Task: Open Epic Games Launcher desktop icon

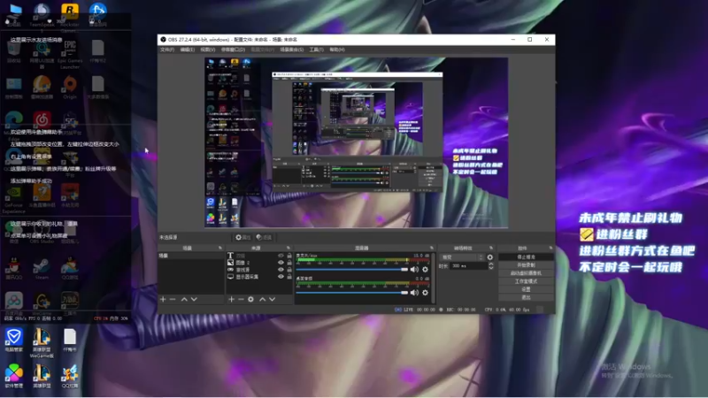Action: [x=70, y=53]
